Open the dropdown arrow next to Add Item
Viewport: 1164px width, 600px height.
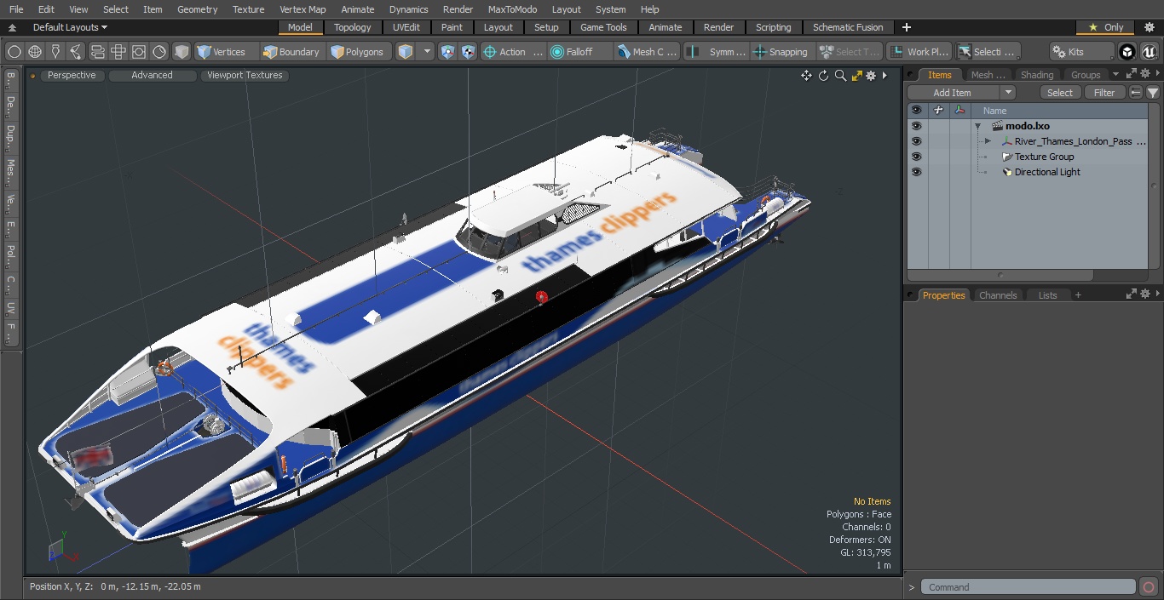(x=1008, y=93)
